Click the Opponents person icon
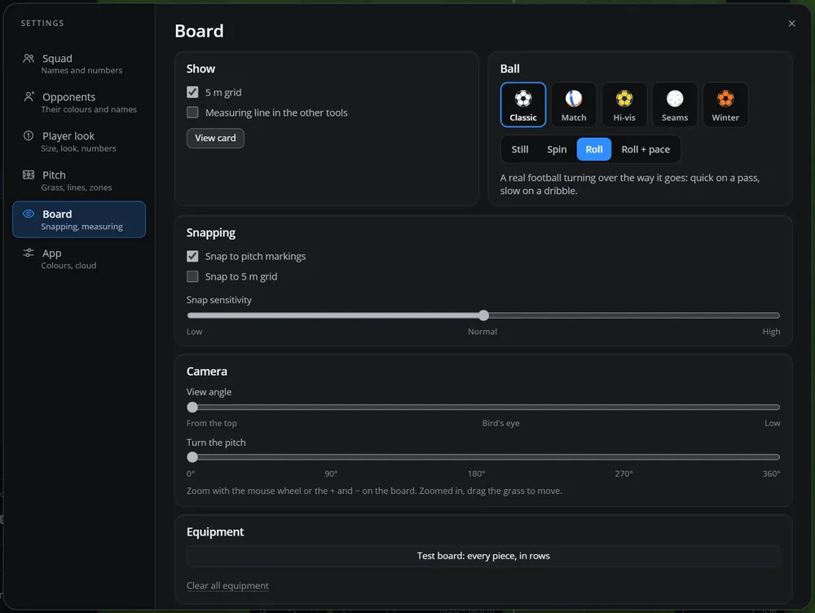 tap(29, 97)
